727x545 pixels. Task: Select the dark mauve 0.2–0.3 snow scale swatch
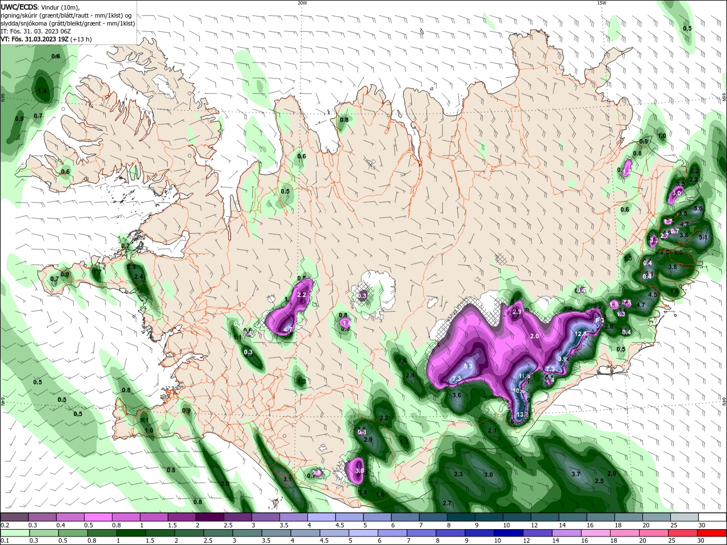14,517
